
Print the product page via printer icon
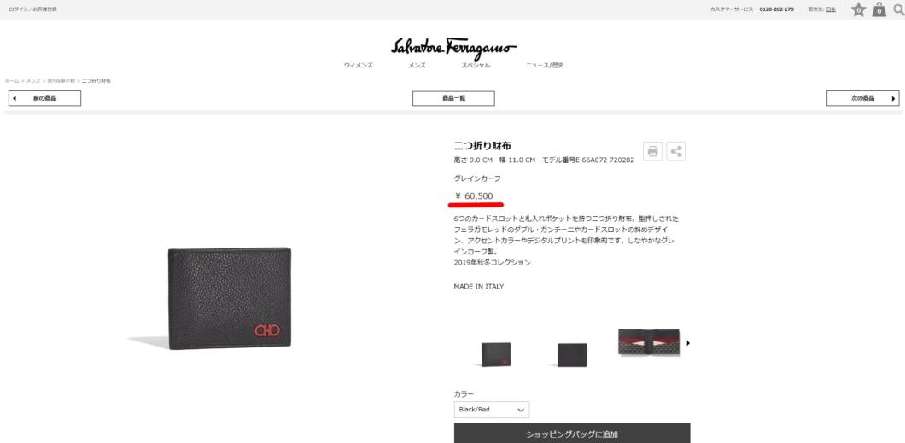click(653, 151)
